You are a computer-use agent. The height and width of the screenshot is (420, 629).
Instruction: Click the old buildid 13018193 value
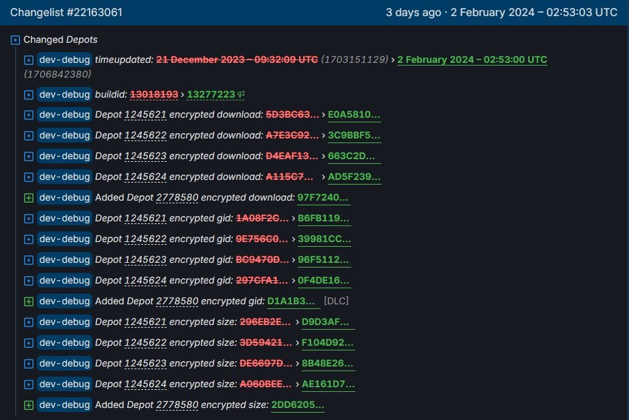[153, 95]
